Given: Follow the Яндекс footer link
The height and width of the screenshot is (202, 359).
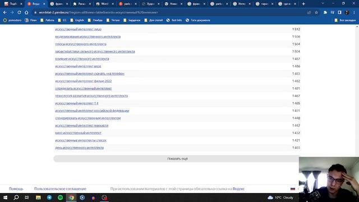Looking at the screenshot, I should (x=238, y=189).
